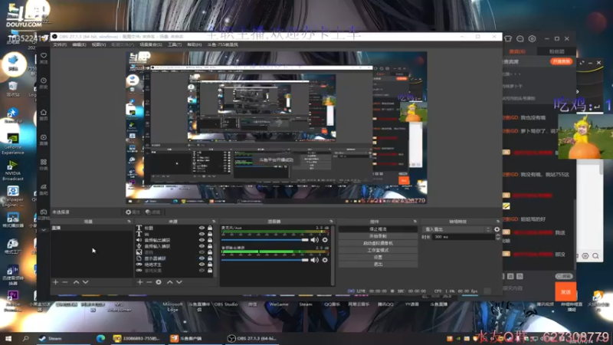Open GeForce Experience desktop icon
613x345 pixels.
pyautogui.click(x=13, y=143)
